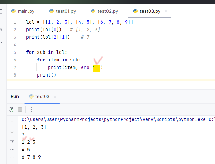Click the '# [1, 2, 3]' comment
The height and width of the screenshot is (164, 215).
[85, 30]
